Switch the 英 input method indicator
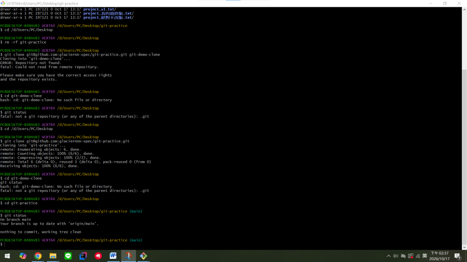The image size is (467, 262). pyautogui.click(x=425, y=256)
